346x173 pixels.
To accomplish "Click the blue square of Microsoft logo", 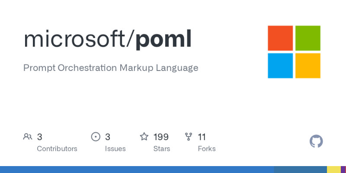I will (x=280, y=66).
